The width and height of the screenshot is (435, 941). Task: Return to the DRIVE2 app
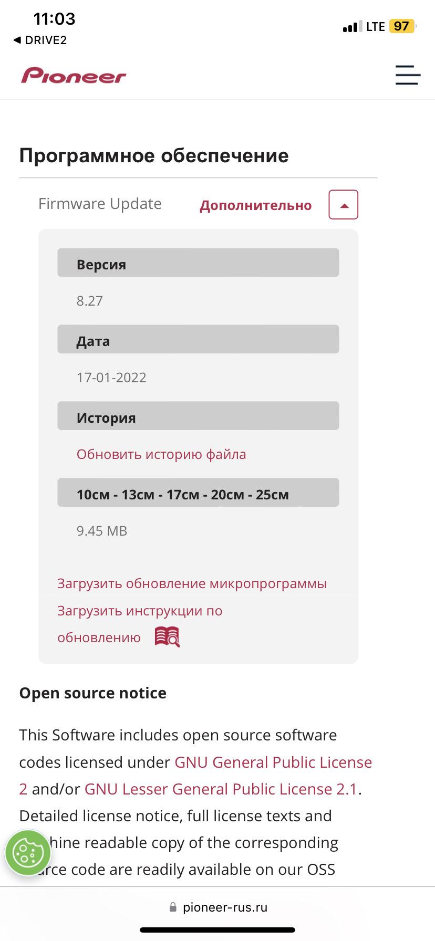(40, 40)
